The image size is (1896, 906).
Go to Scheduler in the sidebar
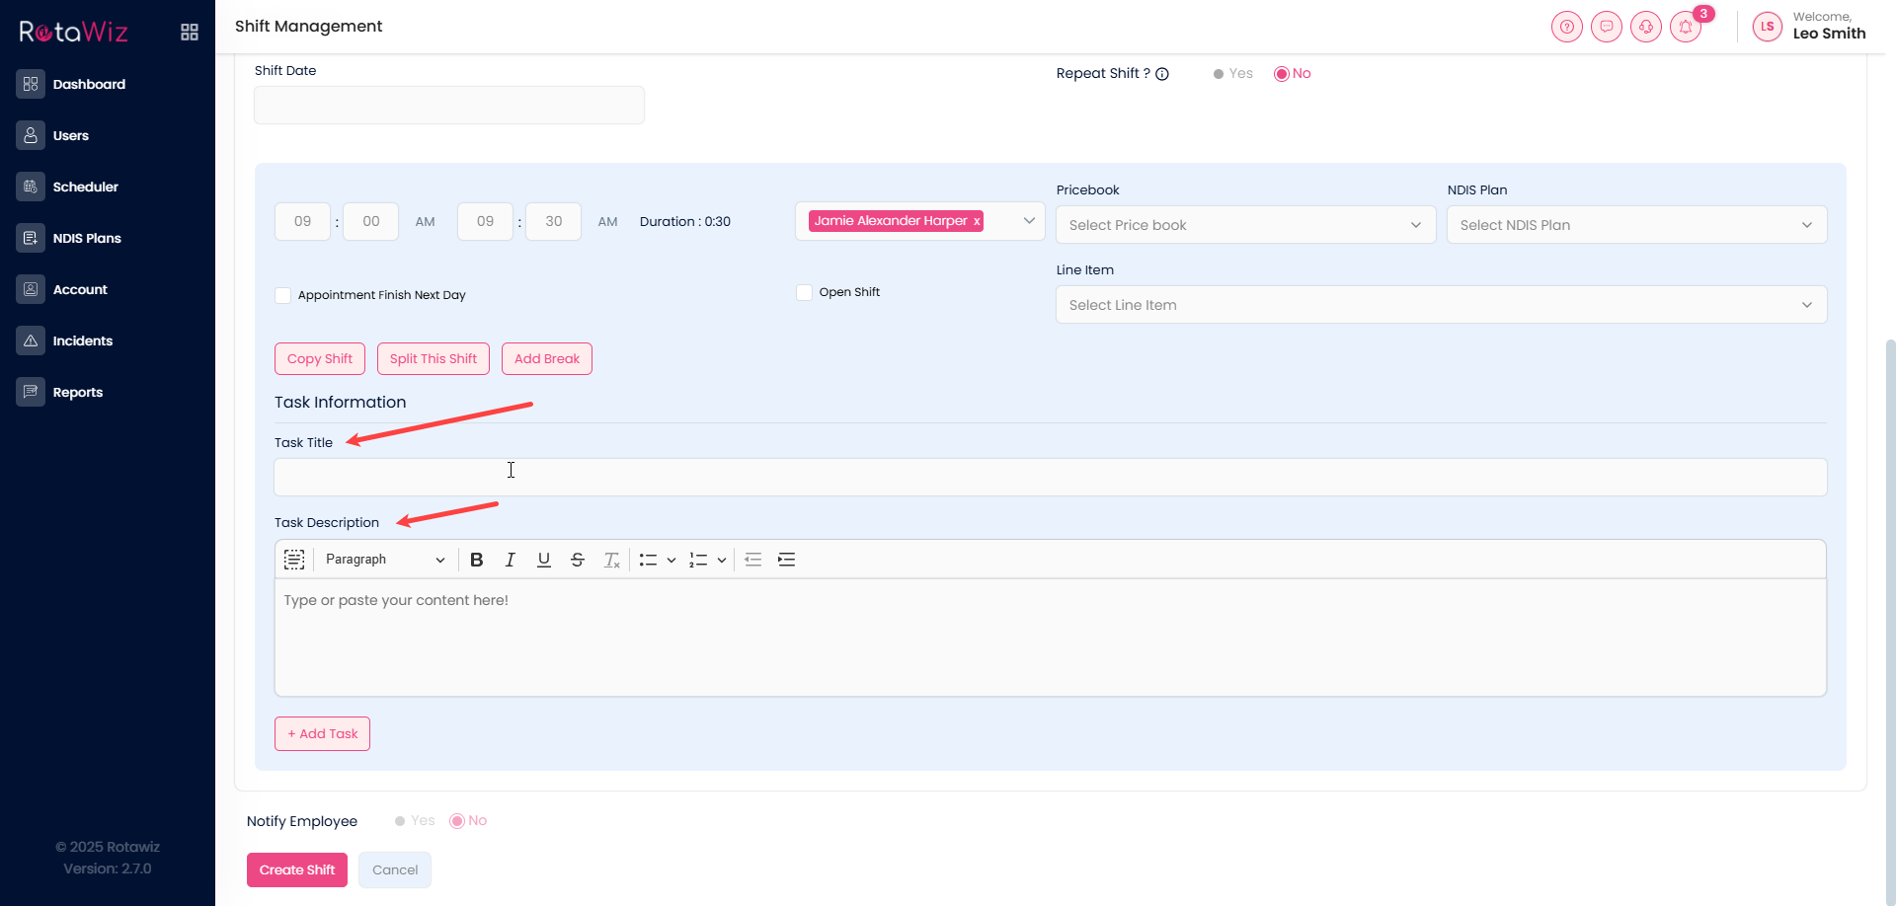pyautogui.click(x=85, y=187)
